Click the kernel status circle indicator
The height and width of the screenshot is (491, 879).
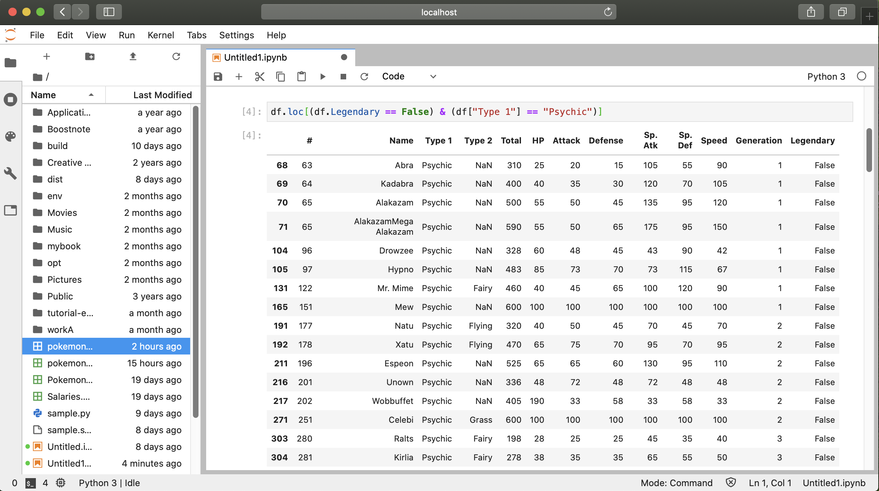coord(862,76)
